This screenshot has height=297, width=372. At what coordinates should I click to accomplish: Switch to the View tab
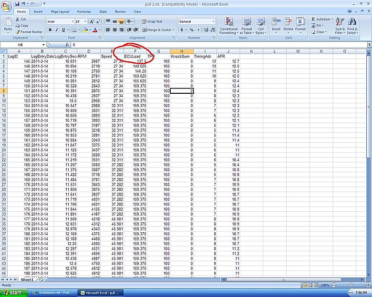click(x=137, y=11)
